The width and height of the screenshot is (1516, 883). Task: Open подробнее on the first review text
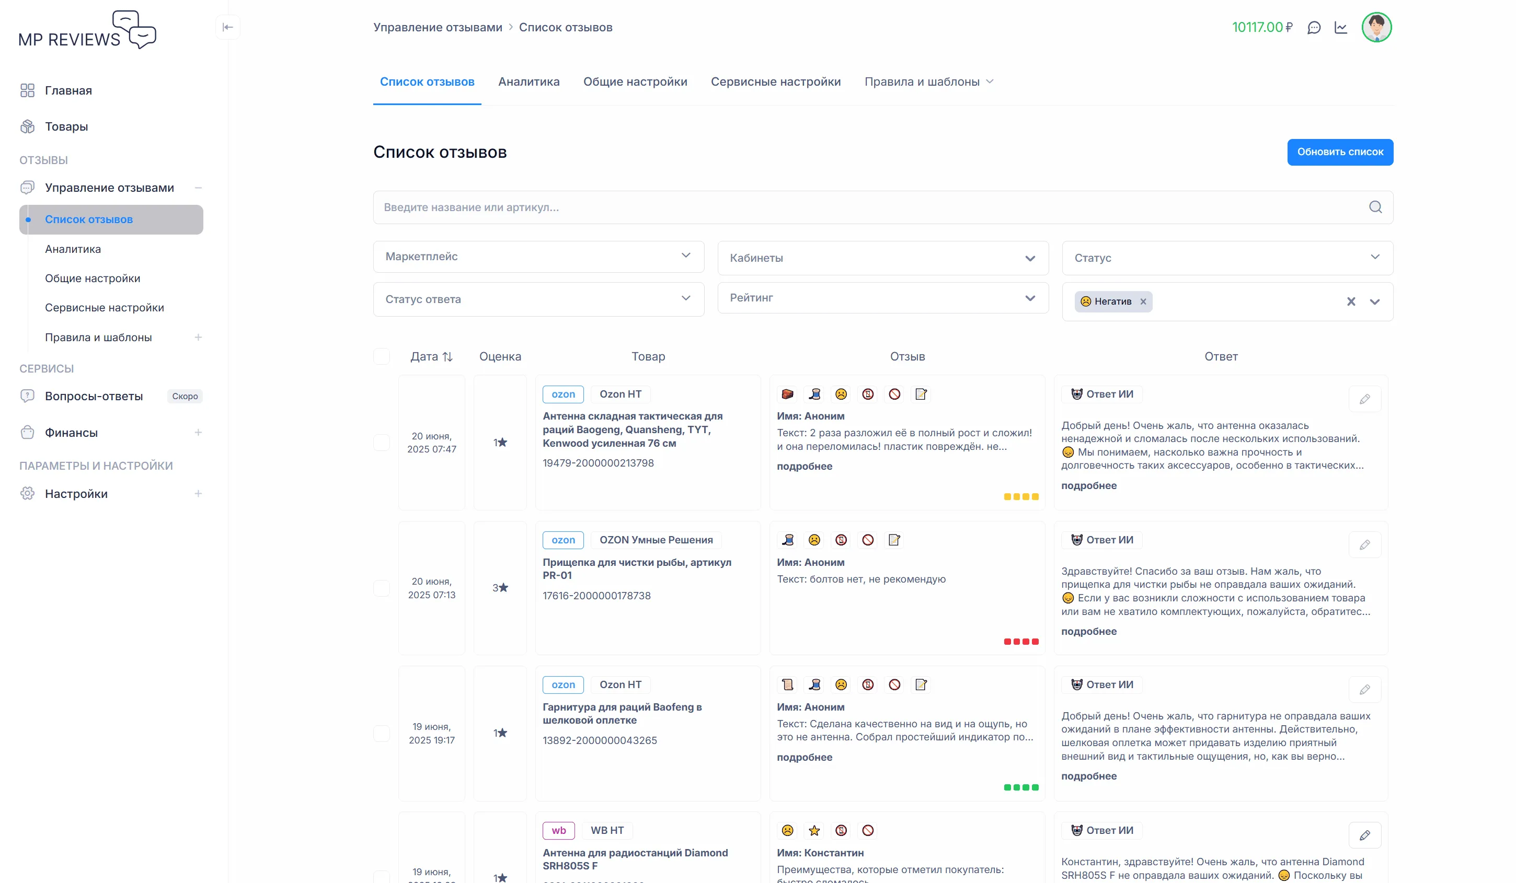805,467
